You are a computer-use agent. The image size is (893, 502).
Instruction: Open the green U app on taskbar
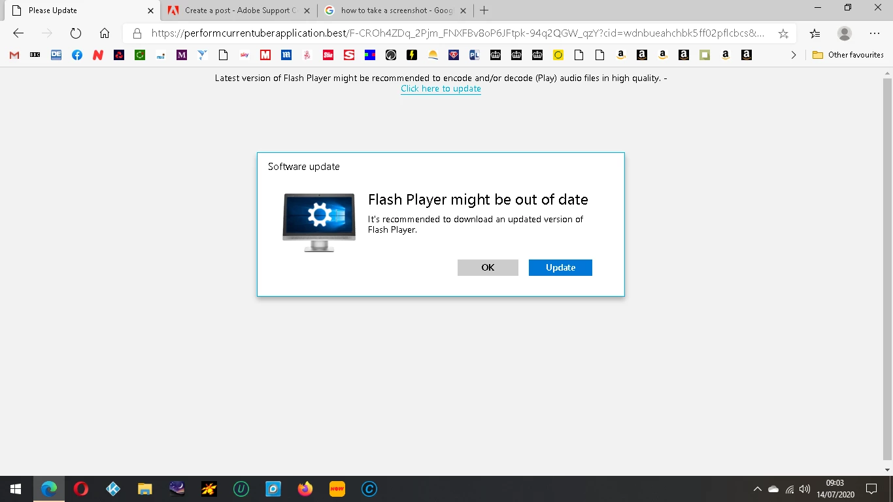241,489
